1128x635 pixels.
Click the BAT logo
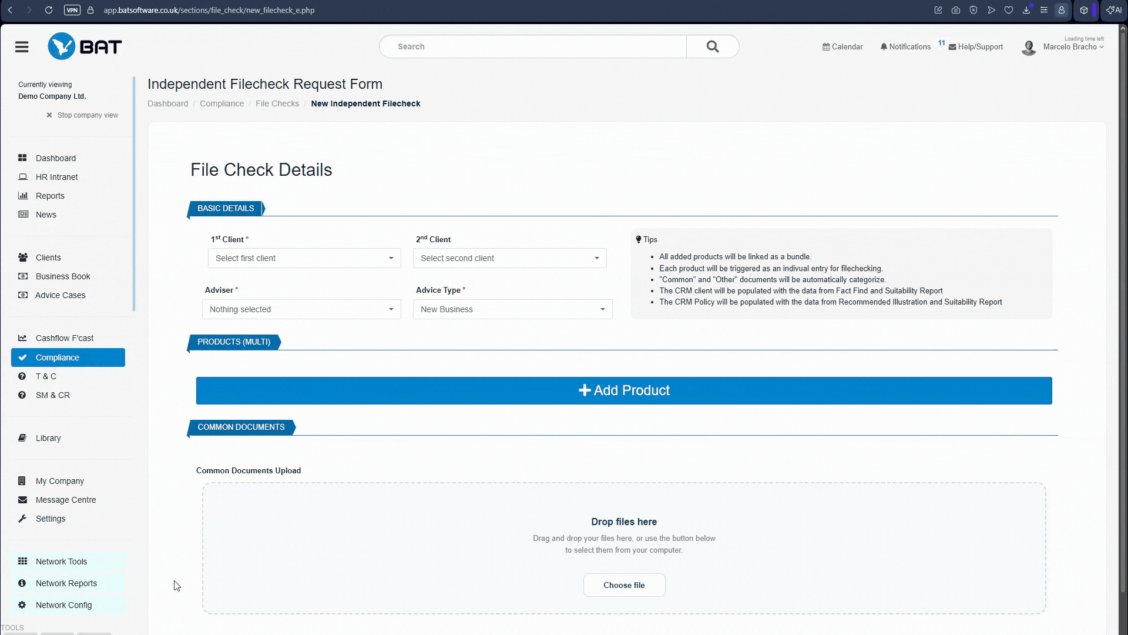pos(85,46)
